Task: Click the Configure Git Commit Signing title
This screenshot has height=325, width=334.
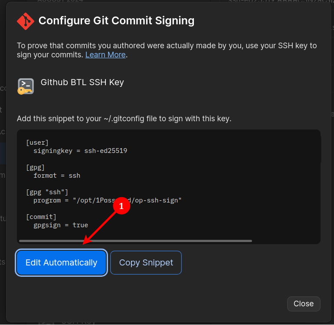Action: [x=116, y=20]
